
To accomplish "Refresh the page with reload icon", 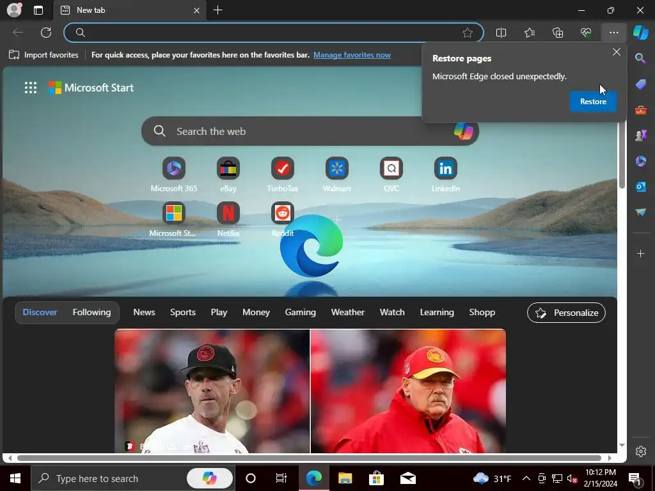I will tap(46, 33).
